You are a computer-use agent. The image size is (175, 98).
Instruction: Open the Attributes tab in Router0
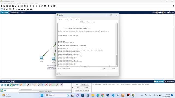(77, 19)
